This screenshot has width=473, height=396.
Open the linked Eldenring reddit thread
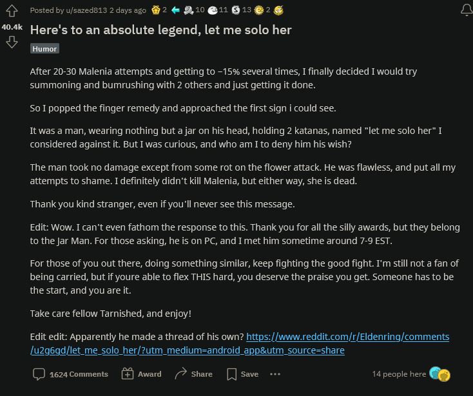[x=347, y=337]
